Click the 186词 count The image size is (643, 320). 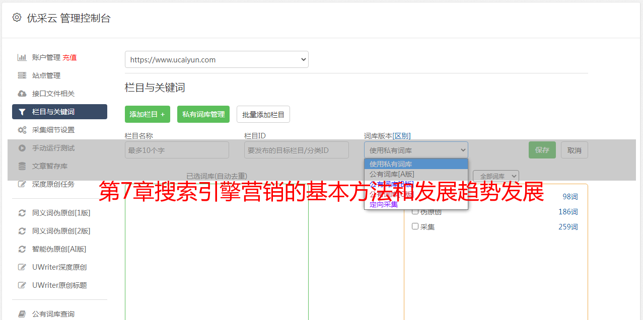click(568, 212)
